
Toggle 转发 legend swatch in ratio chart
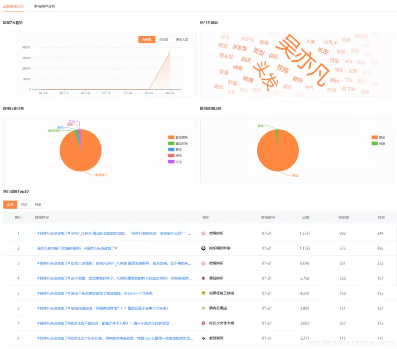375,143
